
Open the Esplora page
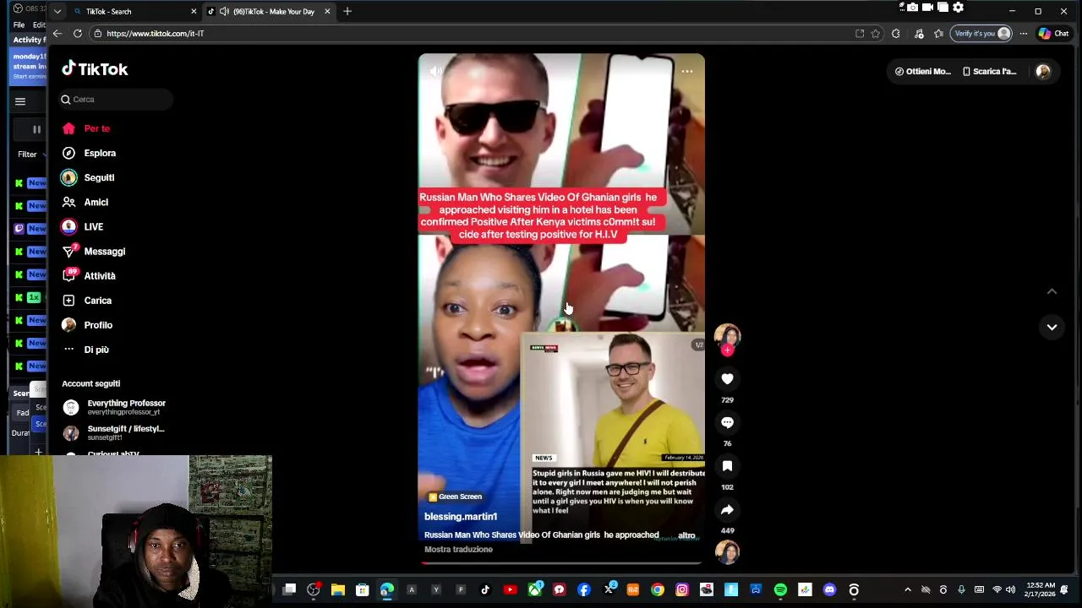90,153
